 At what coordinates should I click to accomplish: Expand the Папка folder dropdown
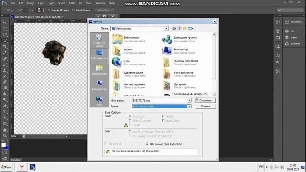[166, 29]
